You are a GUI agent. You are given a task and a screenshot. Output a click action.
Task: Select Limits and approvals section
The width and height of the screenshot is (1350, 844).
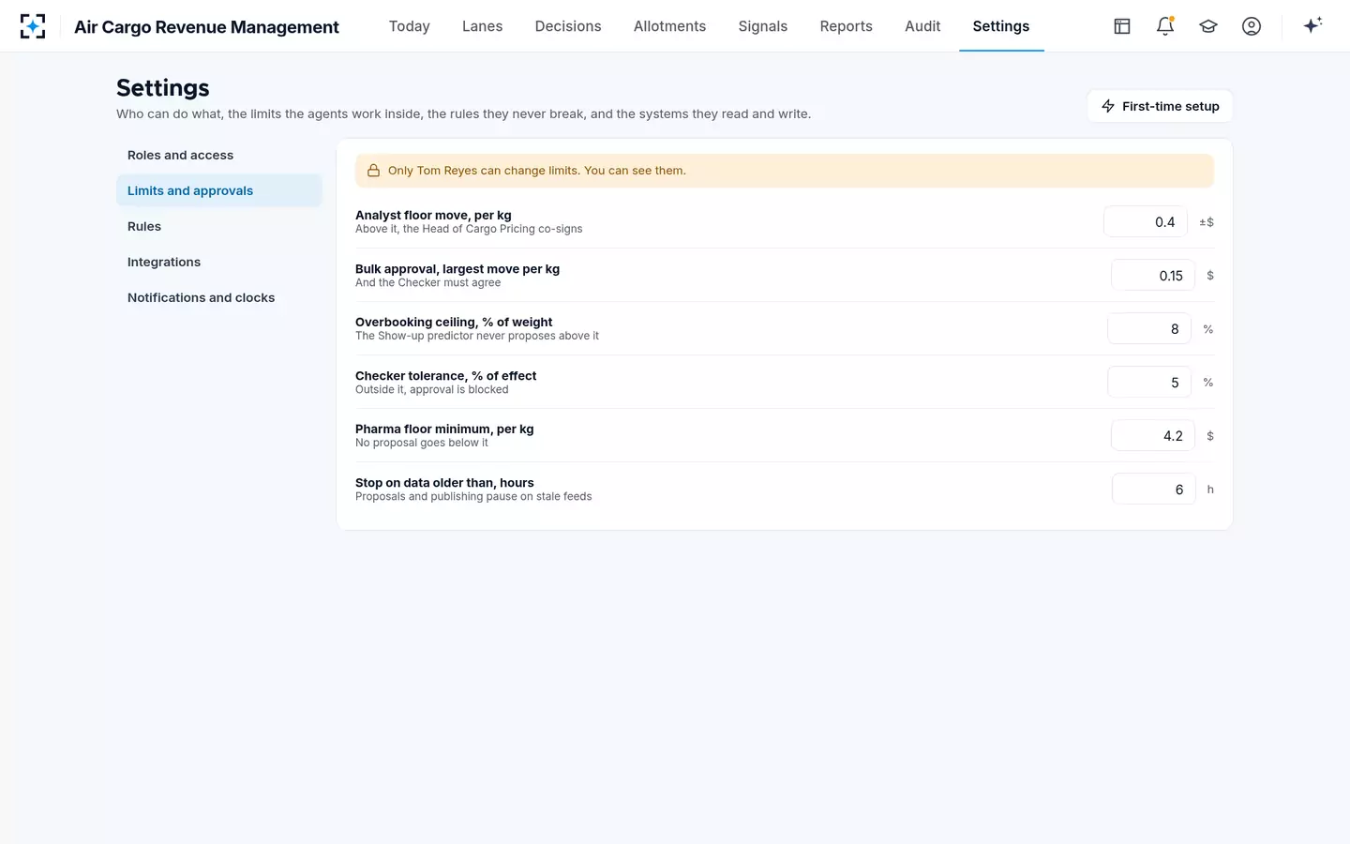(219, 190)
